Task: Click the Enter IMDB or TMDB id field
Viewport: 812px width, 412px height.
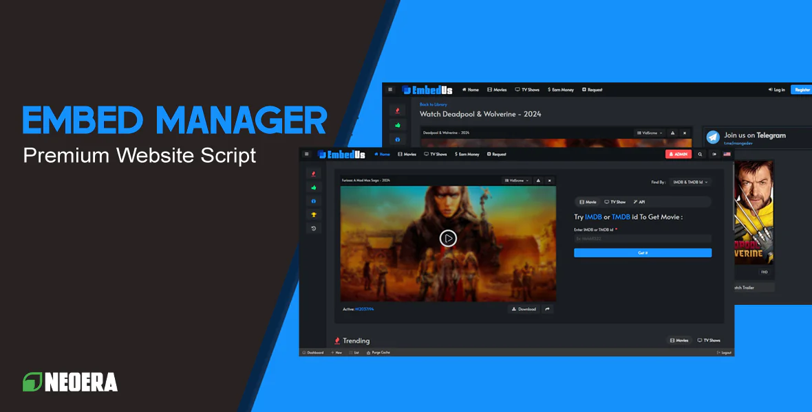Action: [x=643, y=238]
